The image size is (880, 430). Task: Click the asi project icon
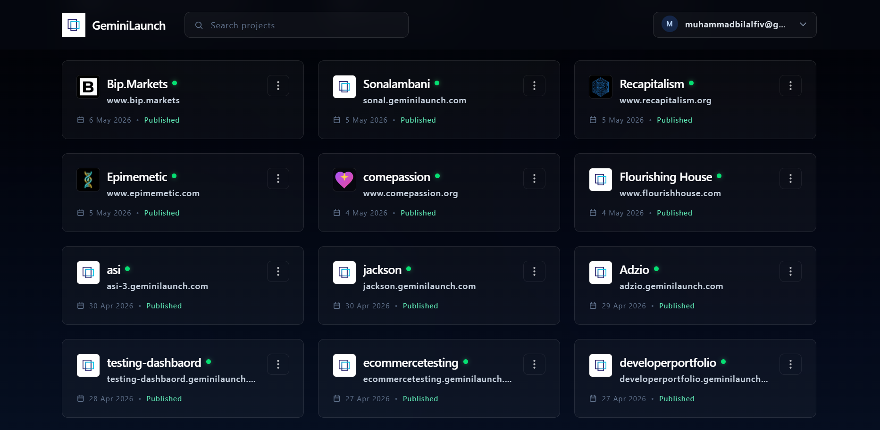(88, 273)
